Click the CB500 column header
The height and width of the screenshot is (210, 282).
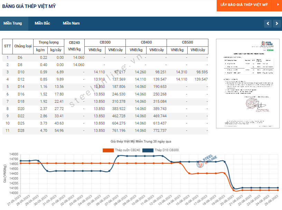point(187,43)
